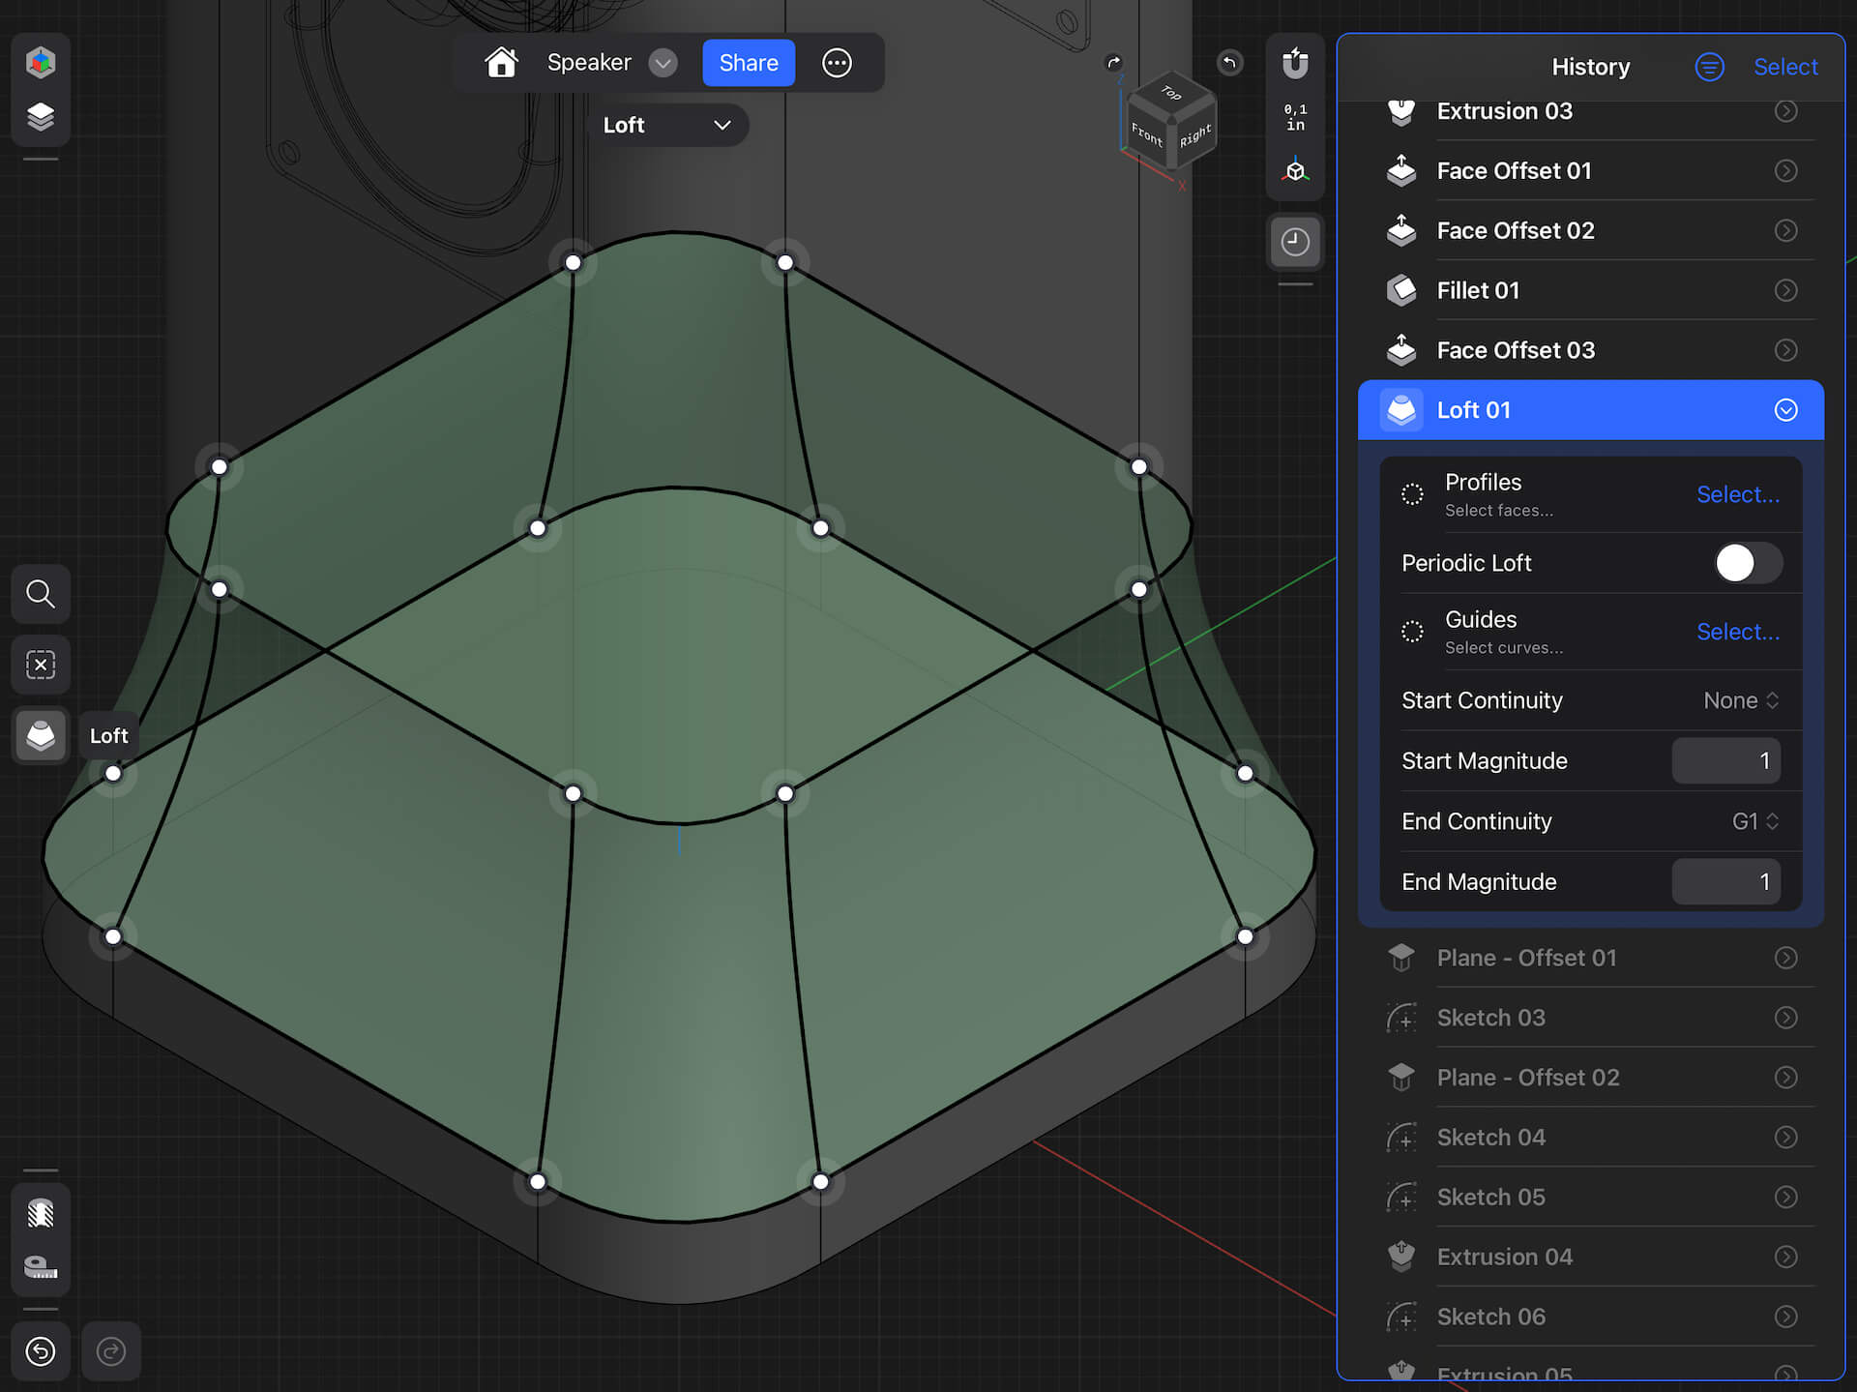Select the Fillet 01 history entry

point(1478,290)
